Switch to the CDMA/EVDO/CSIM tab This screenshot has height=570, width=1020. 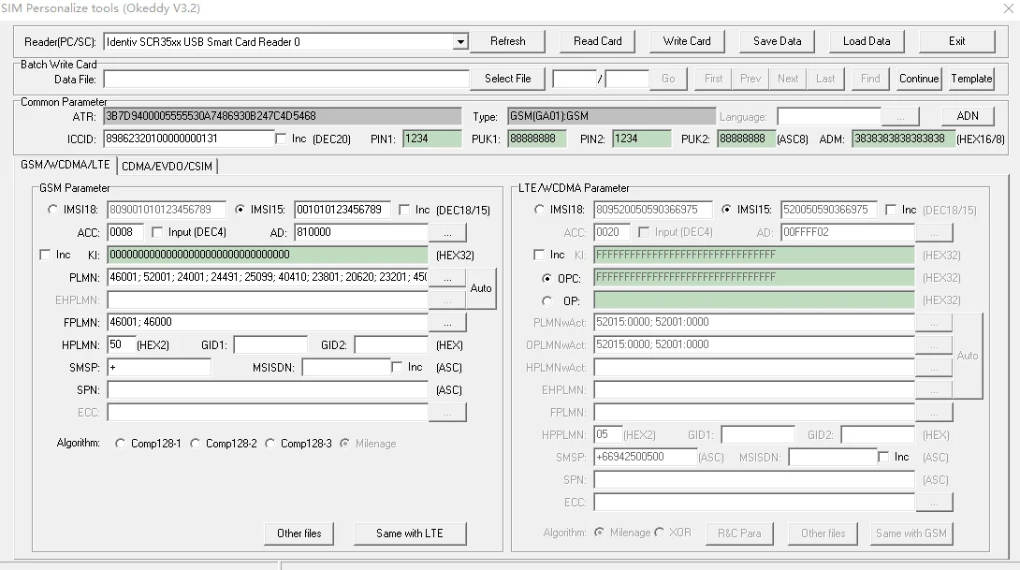click(x=167, y=166)
